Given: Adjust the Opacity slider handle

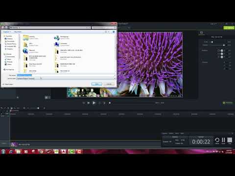Looking at the screenshot, I should (224, 45).
